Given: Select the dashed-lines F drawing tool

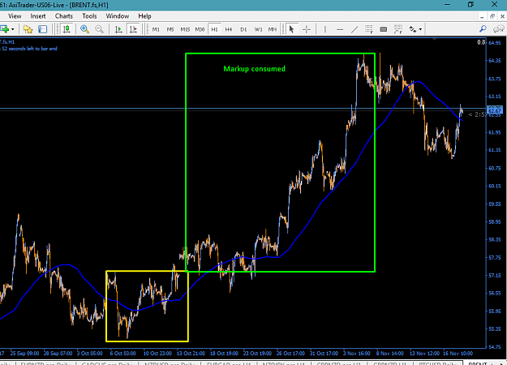Looking at the screenshot, I should point(398,29).
